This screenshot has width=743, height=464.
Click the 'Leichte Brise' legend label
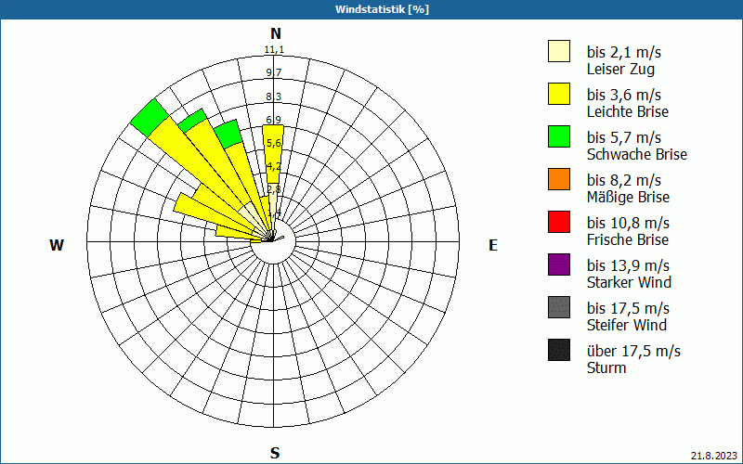point(628,111)
